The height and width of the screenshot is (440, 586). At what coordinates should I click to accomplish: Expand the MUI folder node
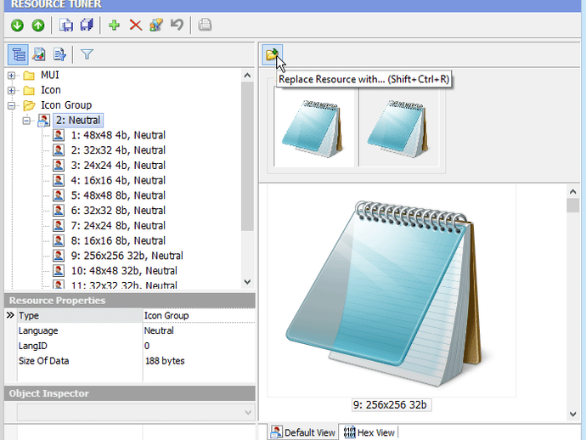[x=11, y=76]
